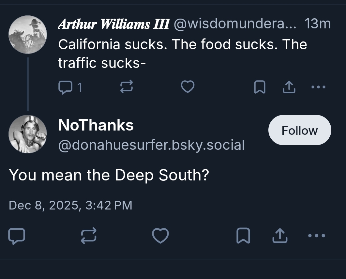346x279 pixels.
Task: Open the @donahuesurfer.bsky.social handle
Action: click(x=151, y=145)
